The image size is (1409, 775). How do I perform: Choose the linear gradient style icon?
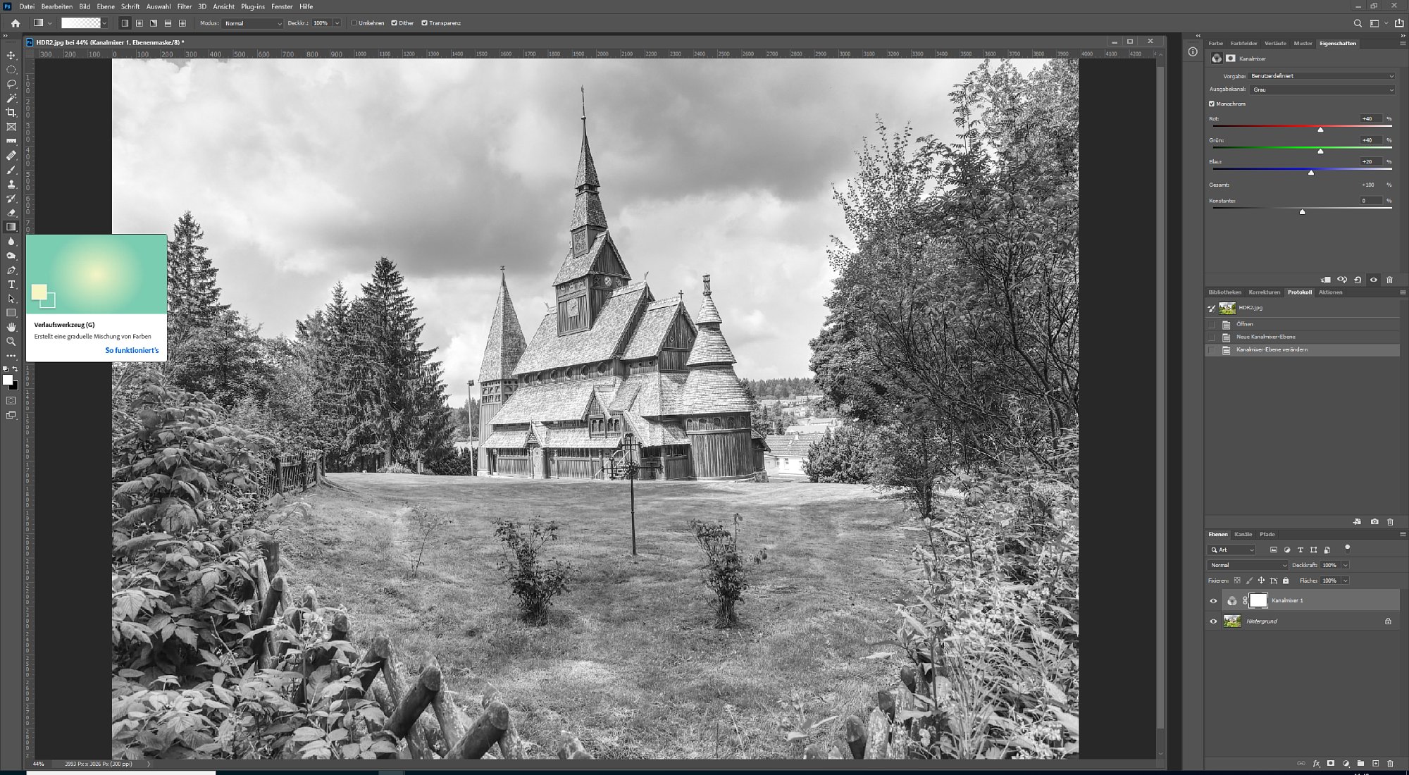point(125,23)
